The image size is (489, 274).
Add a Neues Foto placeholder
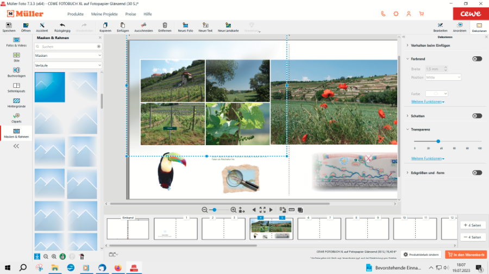185,25
